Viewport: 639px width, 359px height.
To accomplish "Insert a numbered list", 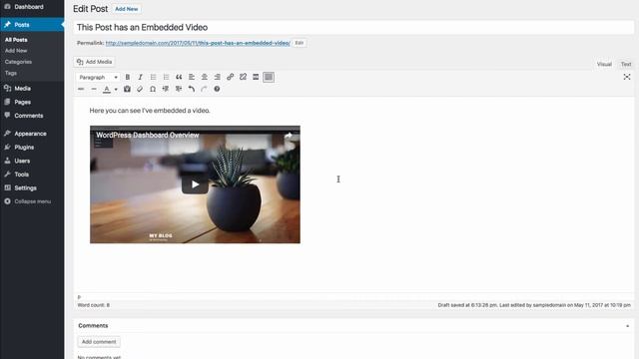I will [166, 77].
